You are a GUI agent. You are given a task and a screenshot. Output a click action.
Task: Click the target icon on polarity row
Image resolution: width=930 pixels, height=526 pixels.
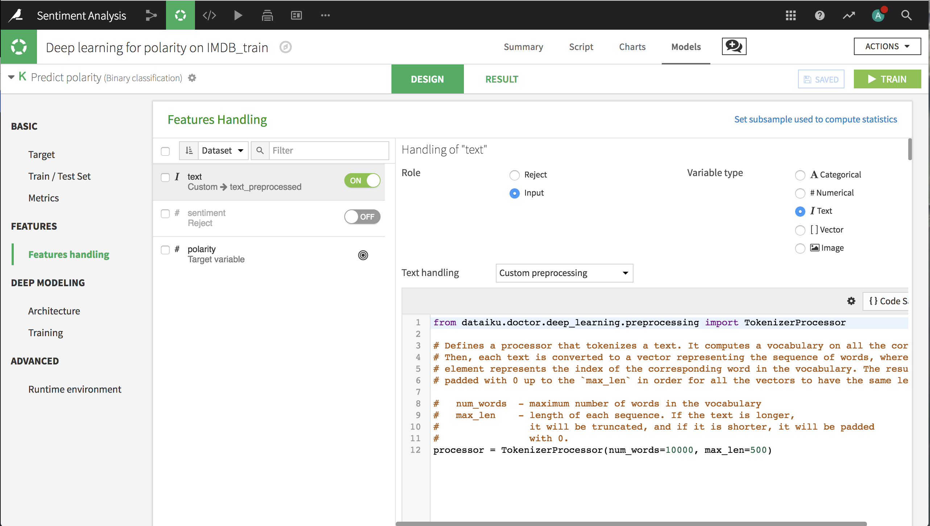pos(363,255)
